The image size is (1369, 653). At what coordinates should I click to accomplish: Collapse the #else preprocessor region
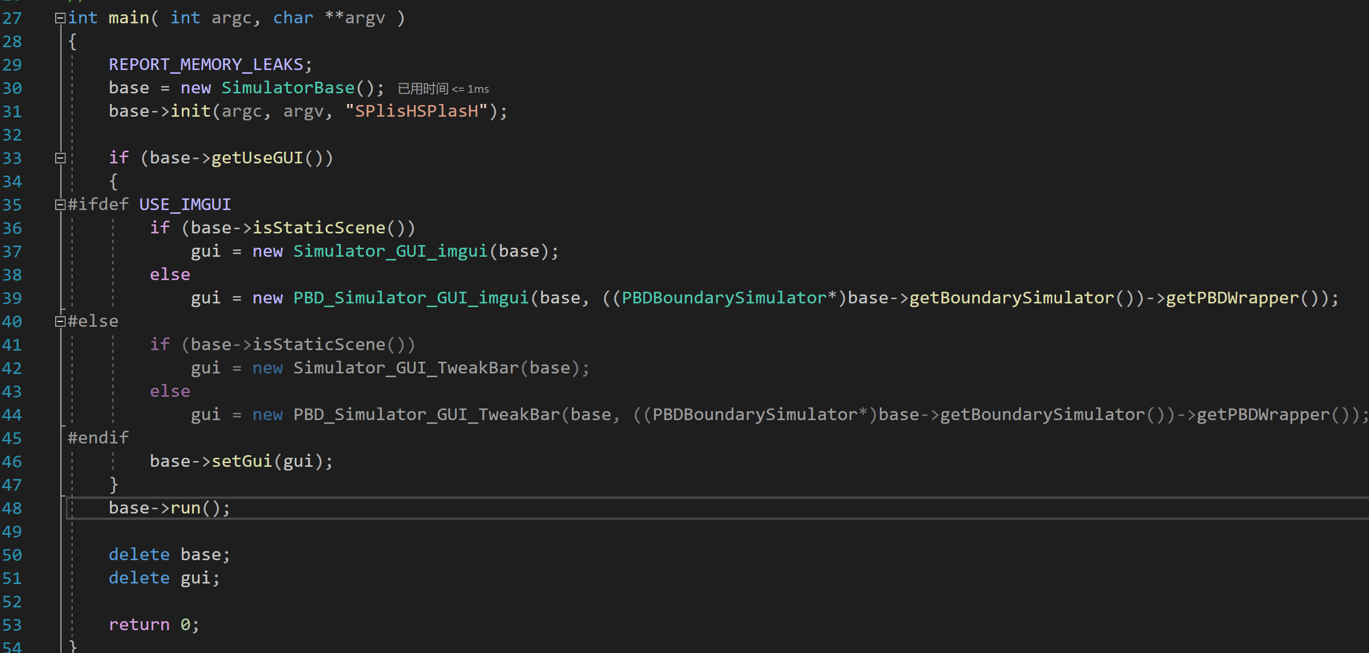(x=60, y=321)
